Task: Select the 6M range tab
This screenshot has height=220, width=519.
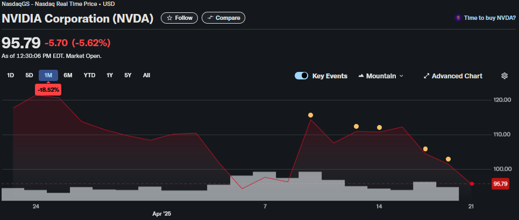Action: click(68, 75)
